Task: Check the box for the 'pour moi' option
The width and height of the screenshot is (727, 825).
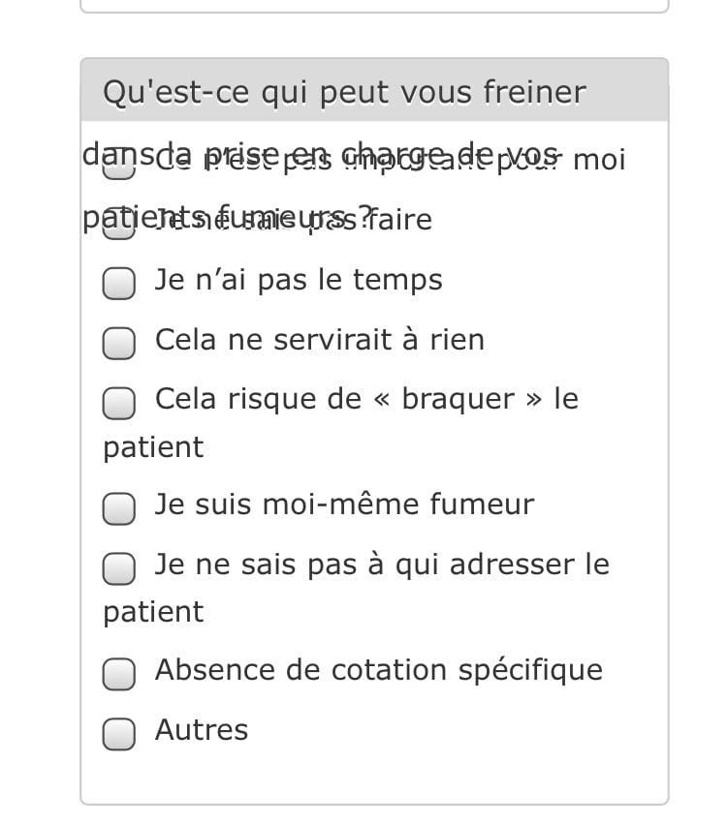Action: (x=119, y=167)
